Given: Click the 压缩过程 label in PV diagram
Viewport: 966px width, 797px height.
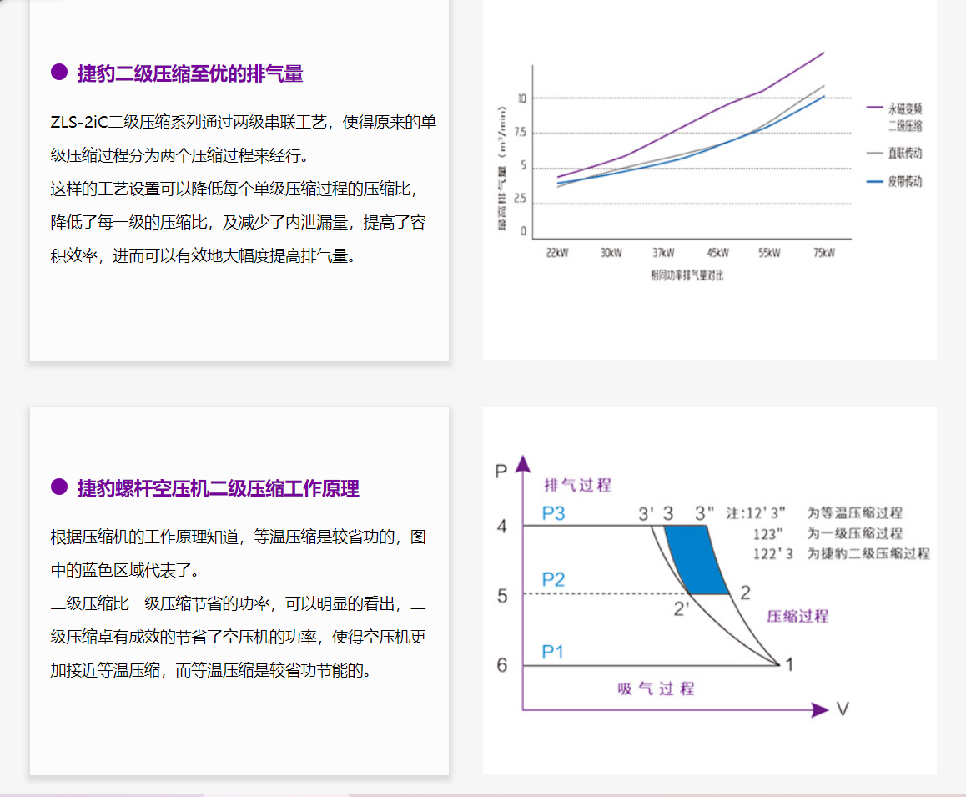Looking at the screenshot, I should pyautogui.click(x=797, y=617).
